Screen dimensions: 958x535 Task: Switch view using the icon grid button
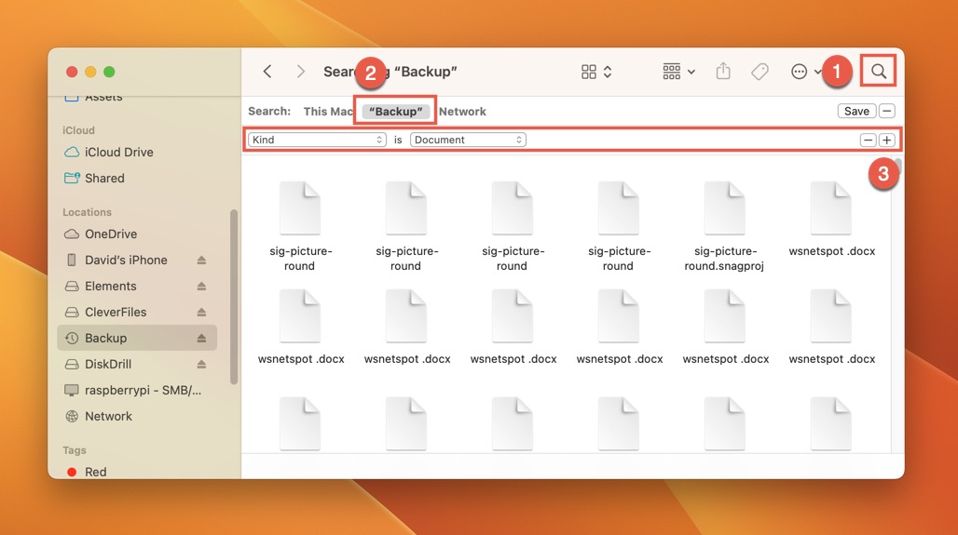coord(588,72)
